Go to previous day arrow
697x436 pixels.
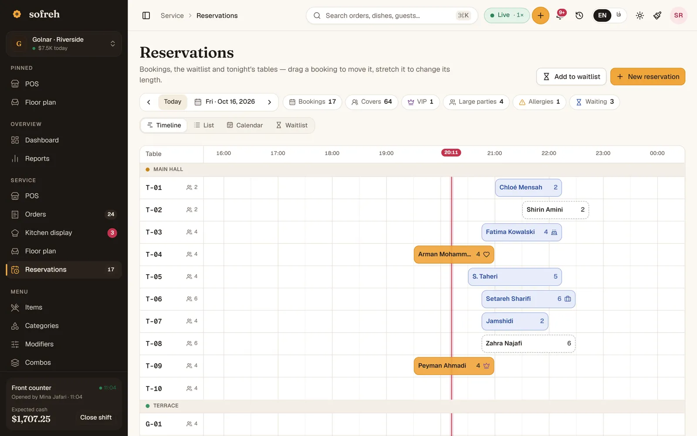coord(149,102)
